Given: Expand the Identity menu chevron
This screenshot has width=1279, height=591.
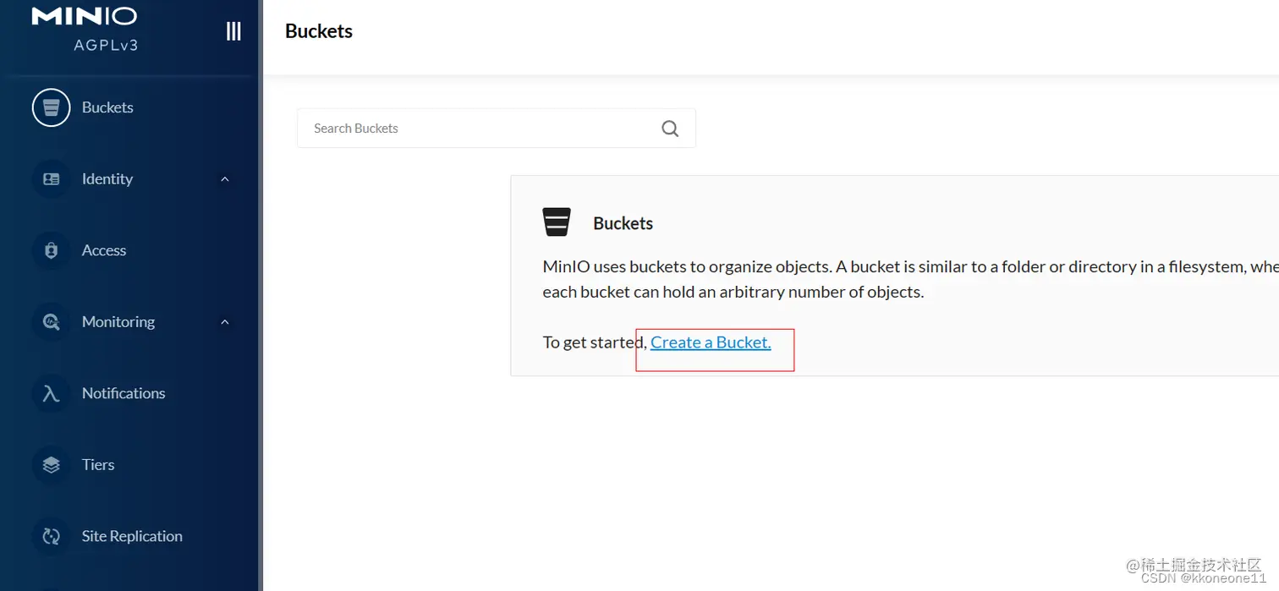Looking at the screenshot, I should pos(225,179).
